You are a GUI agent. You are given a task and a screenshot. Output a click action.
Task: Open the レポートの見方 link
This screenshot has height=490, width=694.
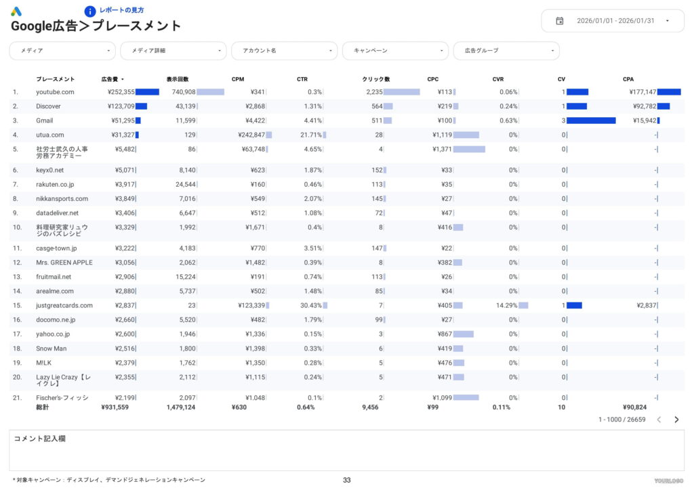coord(122,10)
